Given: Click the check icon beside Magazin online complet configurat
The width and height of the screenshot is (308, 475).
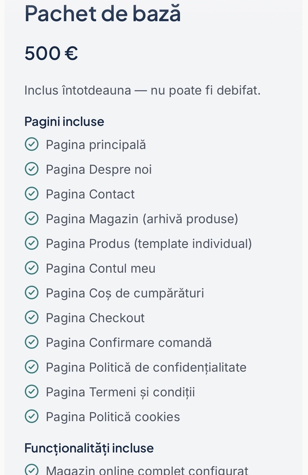Looking at the screenshot, I should [x=32, y=470].
